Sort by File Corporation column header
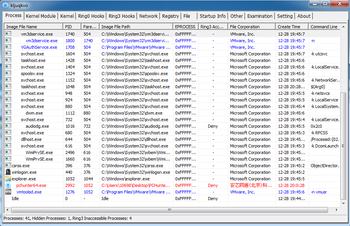350x226 pixels. [252, 27]
